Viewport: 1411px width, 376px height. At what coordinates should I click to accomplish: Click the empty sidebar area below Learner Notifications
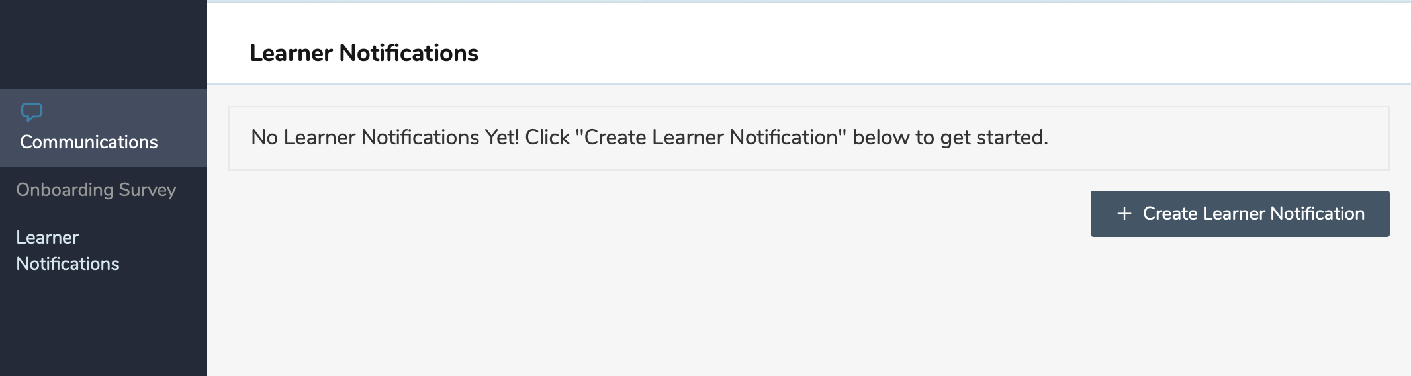point(103,324)
